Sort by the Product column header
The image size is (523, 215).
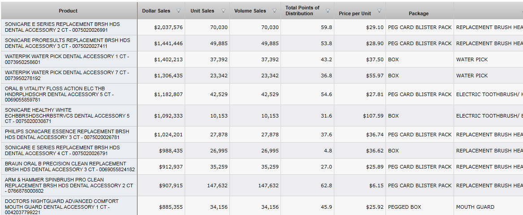pyautogui.click(x=68, y=11)
